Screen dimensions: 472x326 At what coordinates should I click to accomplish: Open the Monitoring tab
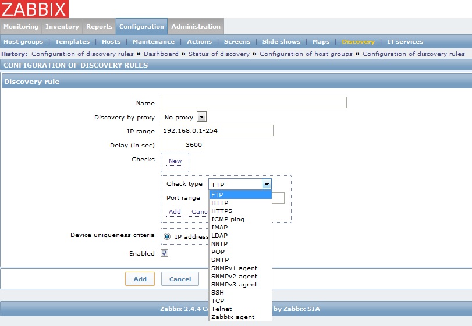tap(20, 27)
